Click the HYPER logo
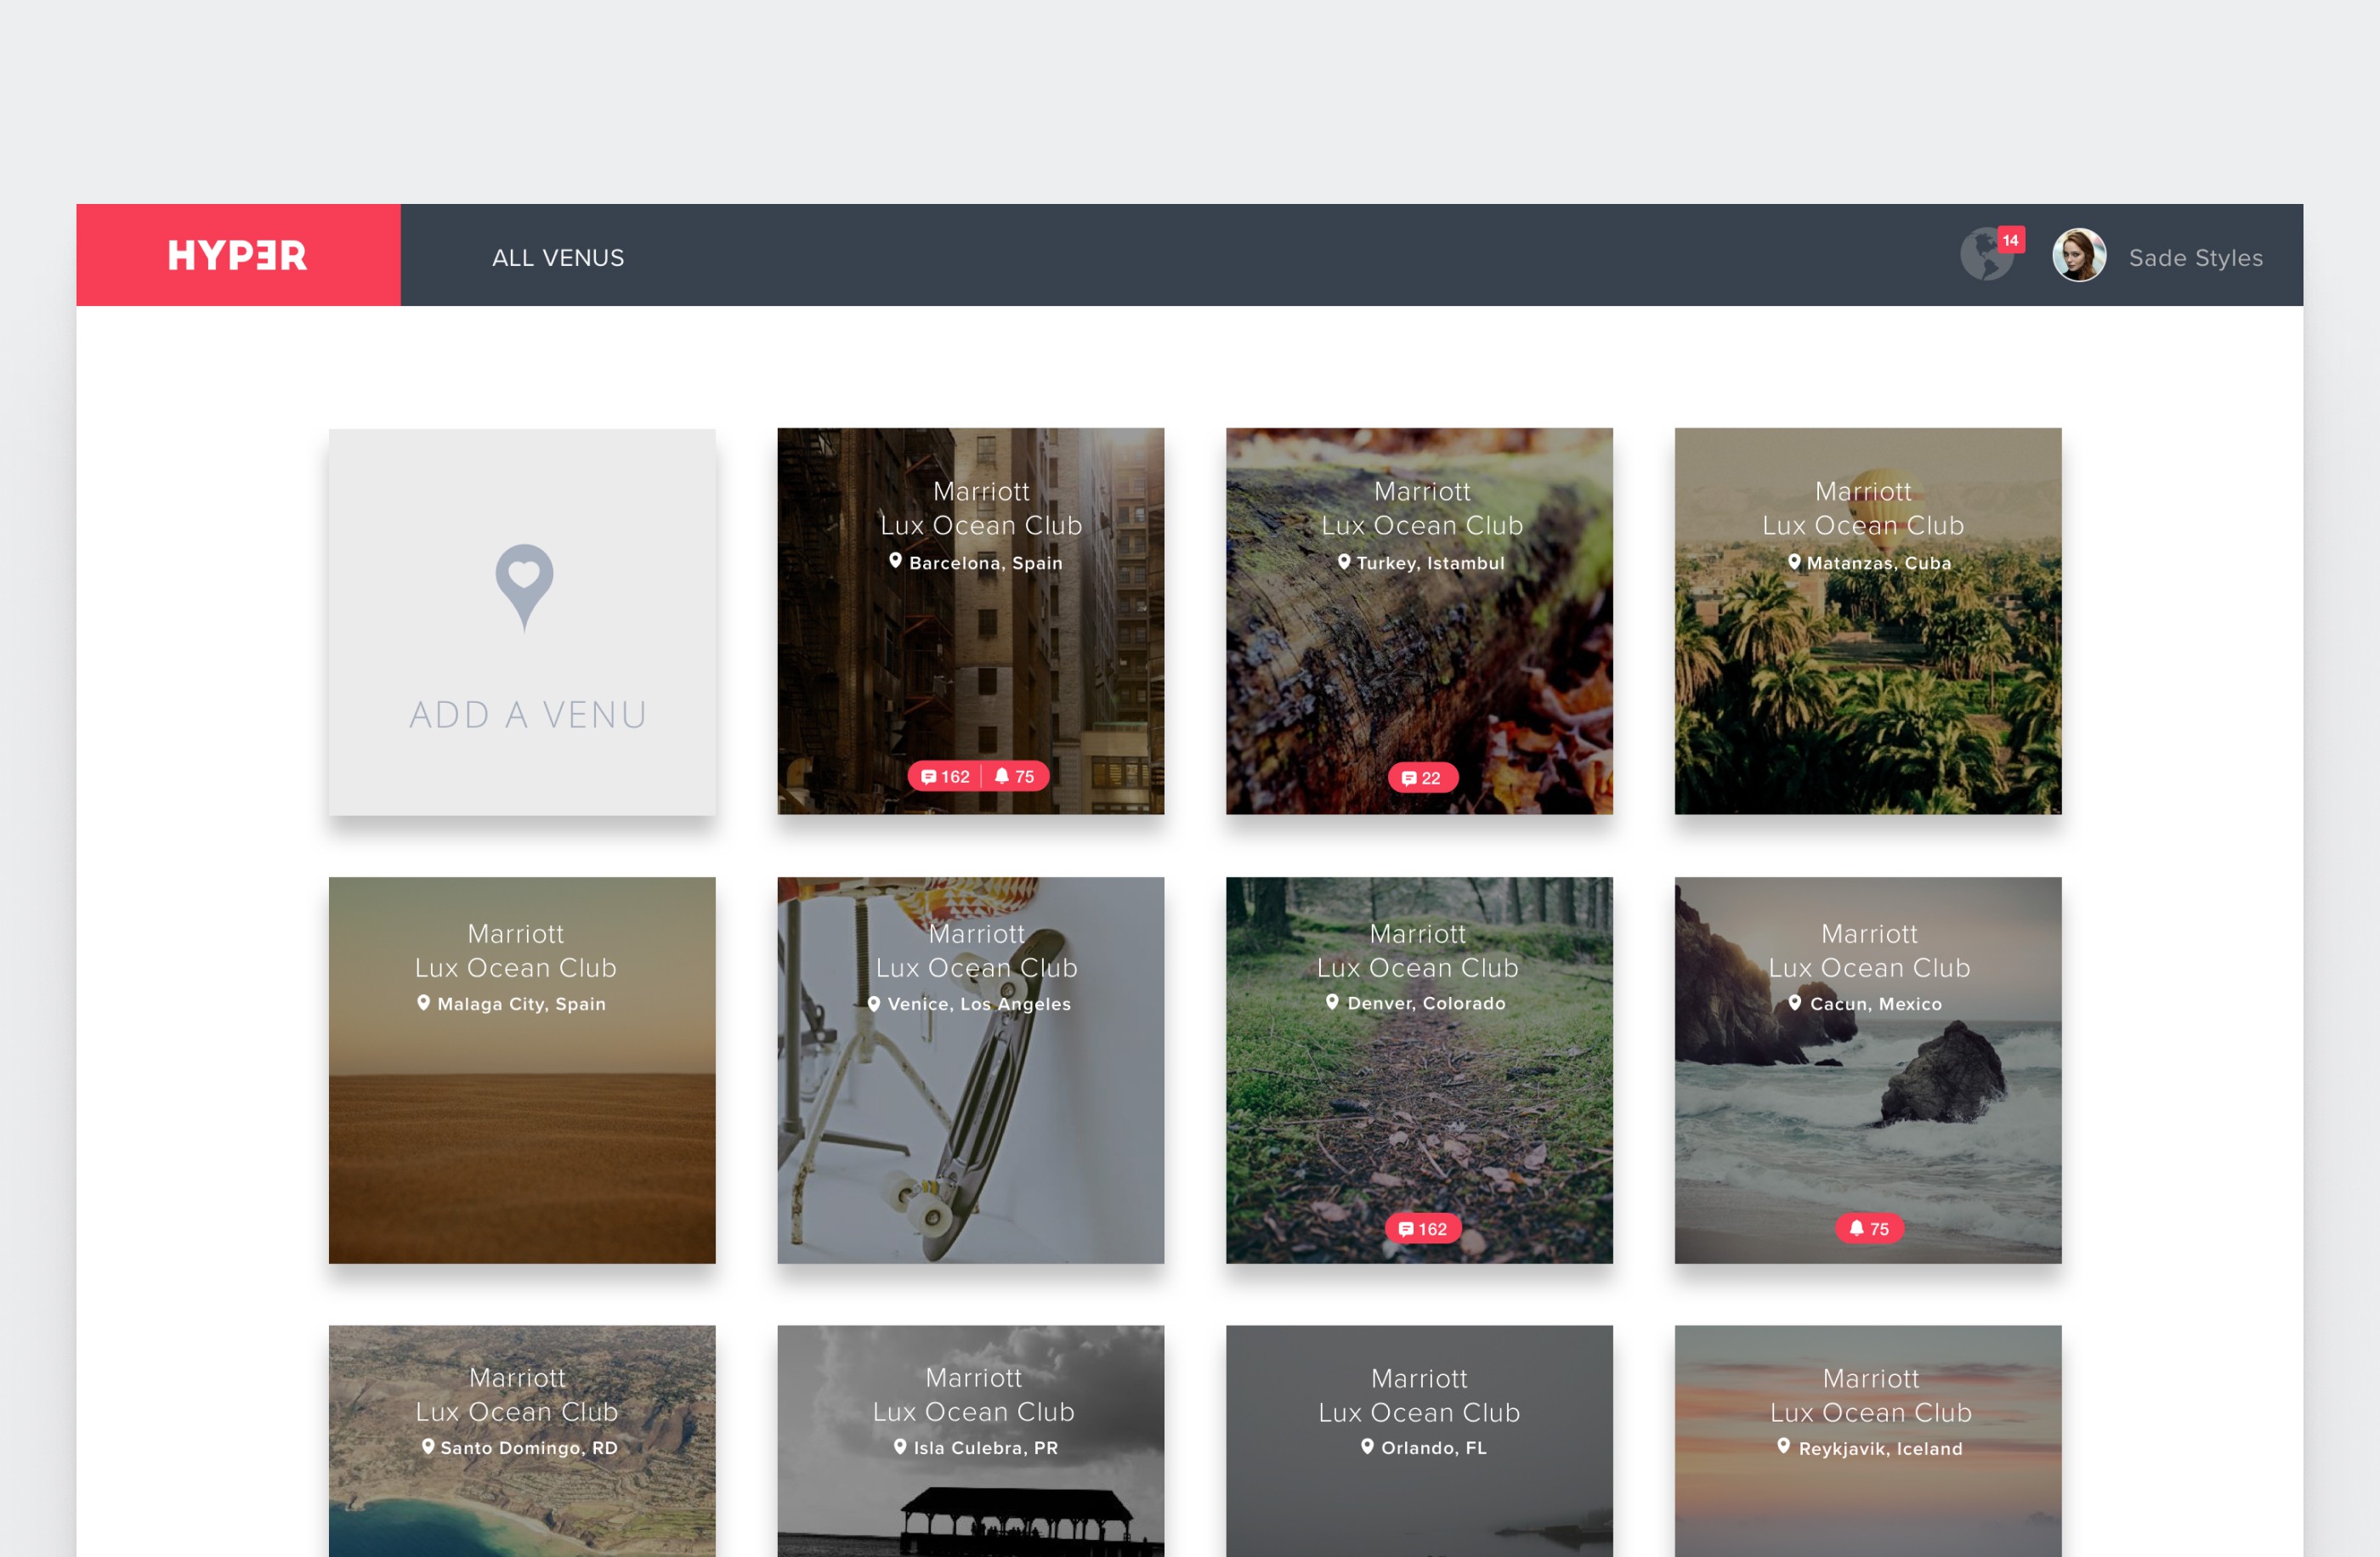This screenshot has width=2380, height=1557. click(237, 256)
